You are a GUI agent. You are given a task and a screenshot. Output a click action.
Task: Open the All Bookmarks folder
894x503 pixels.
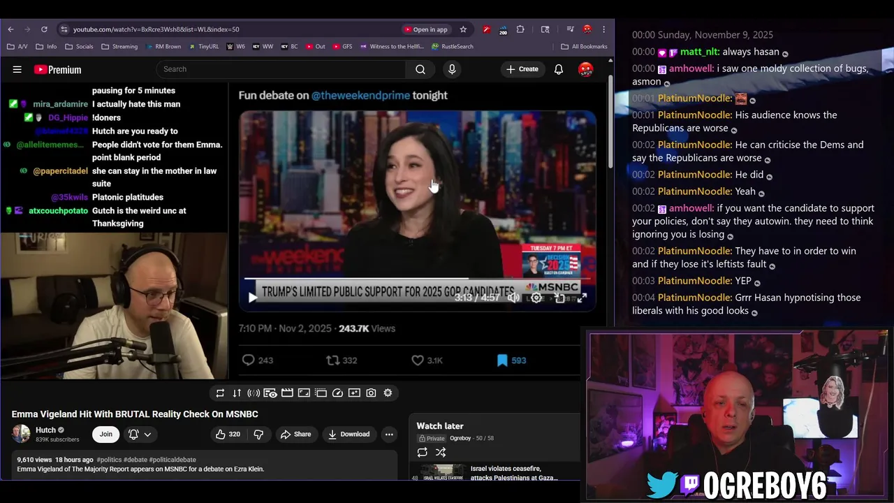[x=584, y=46]
